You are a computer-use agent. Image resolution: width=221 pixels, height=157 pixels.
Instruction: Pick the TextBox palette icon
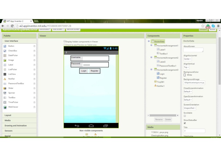tap(5, 98)
